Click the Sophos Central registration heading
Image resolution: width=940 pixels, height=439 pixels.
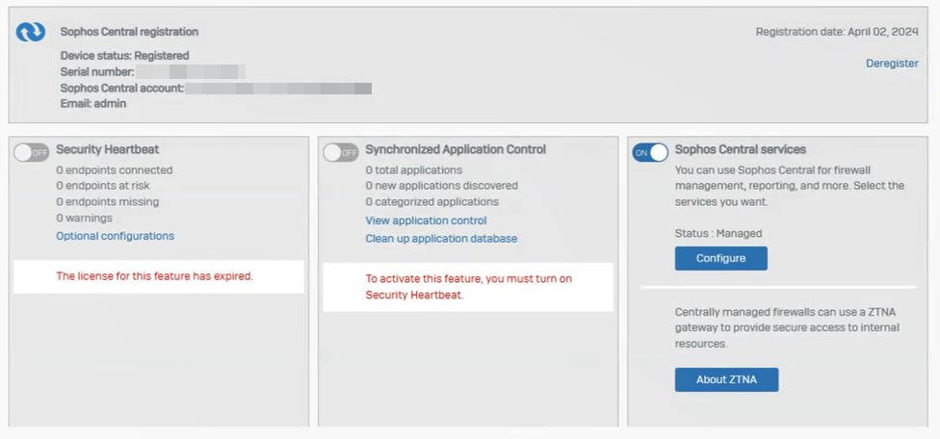point(129,32)
